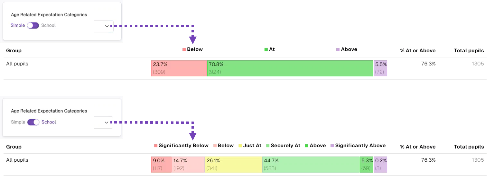Toggle the upper Simple/School category switch
494x178 pixels.
click(33, 26)
